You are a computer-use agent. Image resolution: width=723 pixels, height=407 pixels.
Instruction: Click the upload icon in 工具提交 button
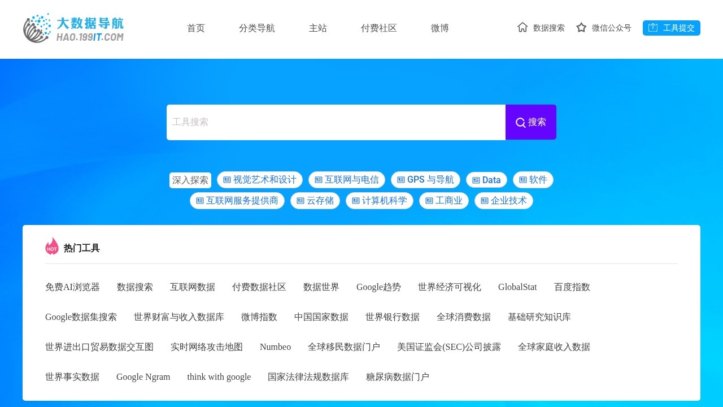(x=653, y=27)
